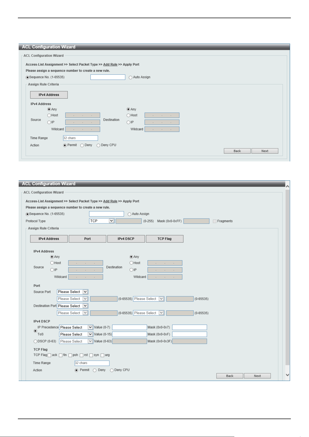The height and width of the screenshot is (437, 309).
Task: Click Next button in lower wizard
Action: pos(257,376)
